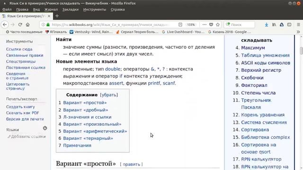Open the downloads panel
The height and width of the screenshot is (170, 303).
pyautogui.click(x=267, y=25)
